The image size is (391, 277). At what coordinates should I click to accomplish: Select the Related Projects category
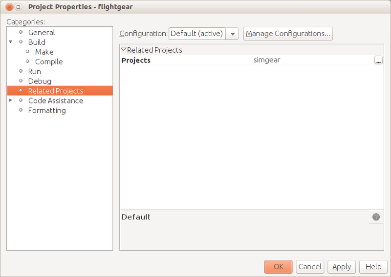coord(60,91)
